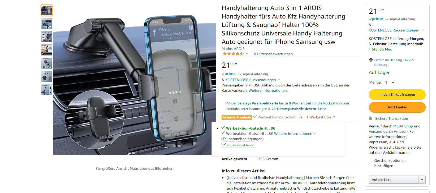Tick the Geschenkoptionen hinzufügen checkbox
This screenshot has width=436, height=193.
[371, 160]
